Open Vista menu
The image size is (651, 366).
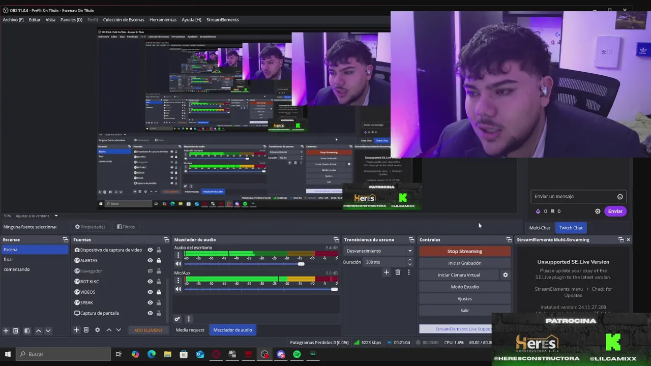click(x=50, y=20)
